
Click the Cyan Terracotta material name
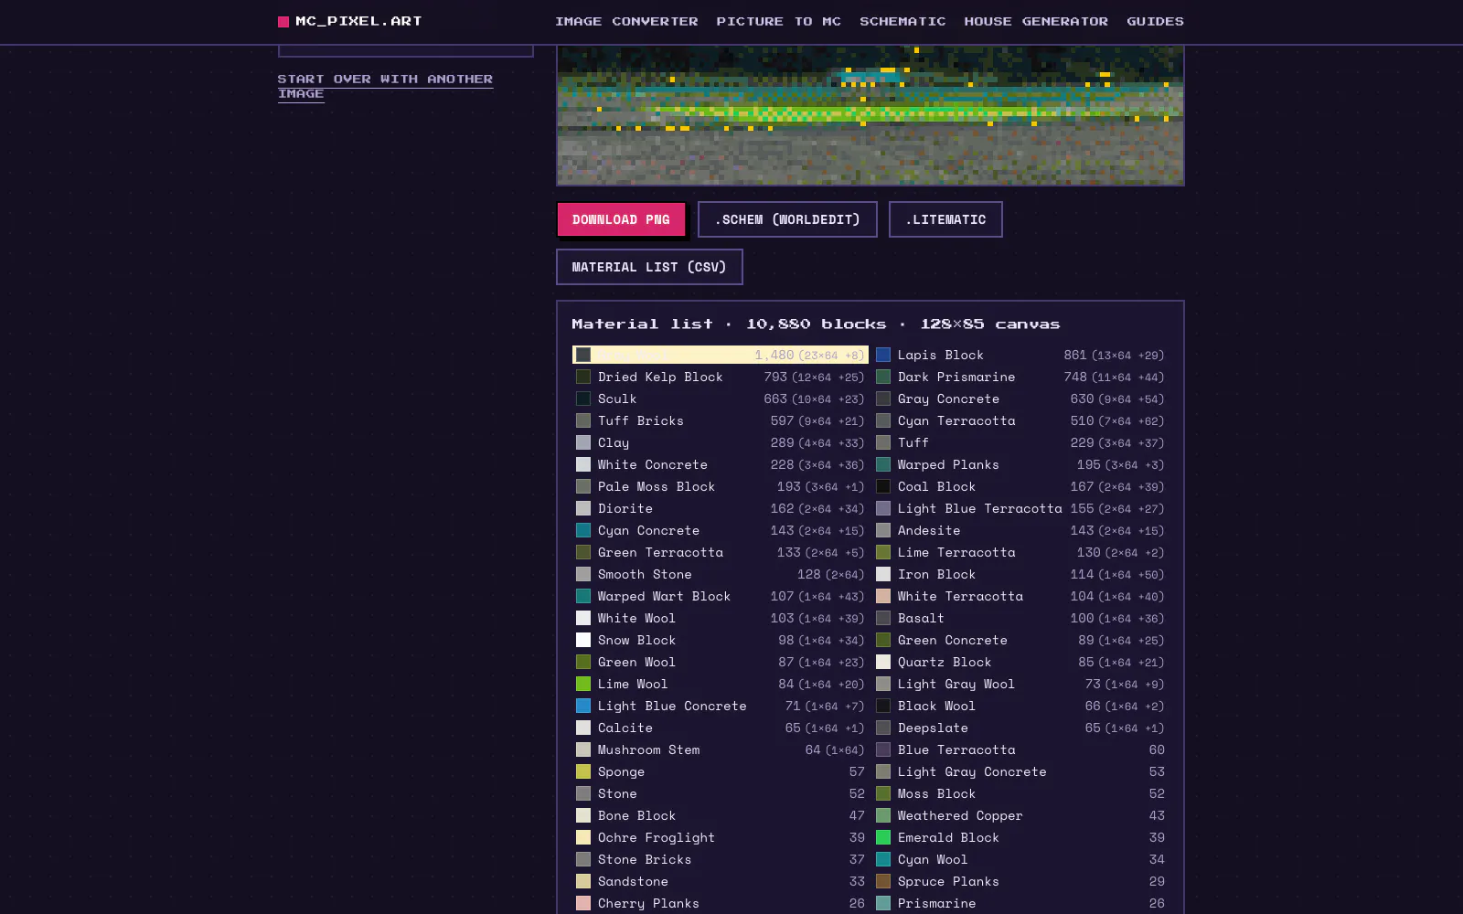[x=956, y=420]
